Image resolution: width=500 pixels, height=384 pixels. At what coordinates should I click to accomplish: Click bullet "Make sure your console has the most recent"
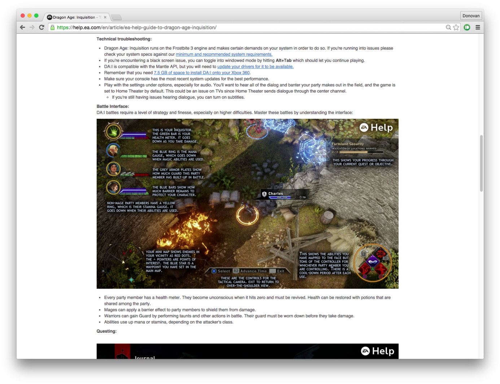click(x=186, y=79)
